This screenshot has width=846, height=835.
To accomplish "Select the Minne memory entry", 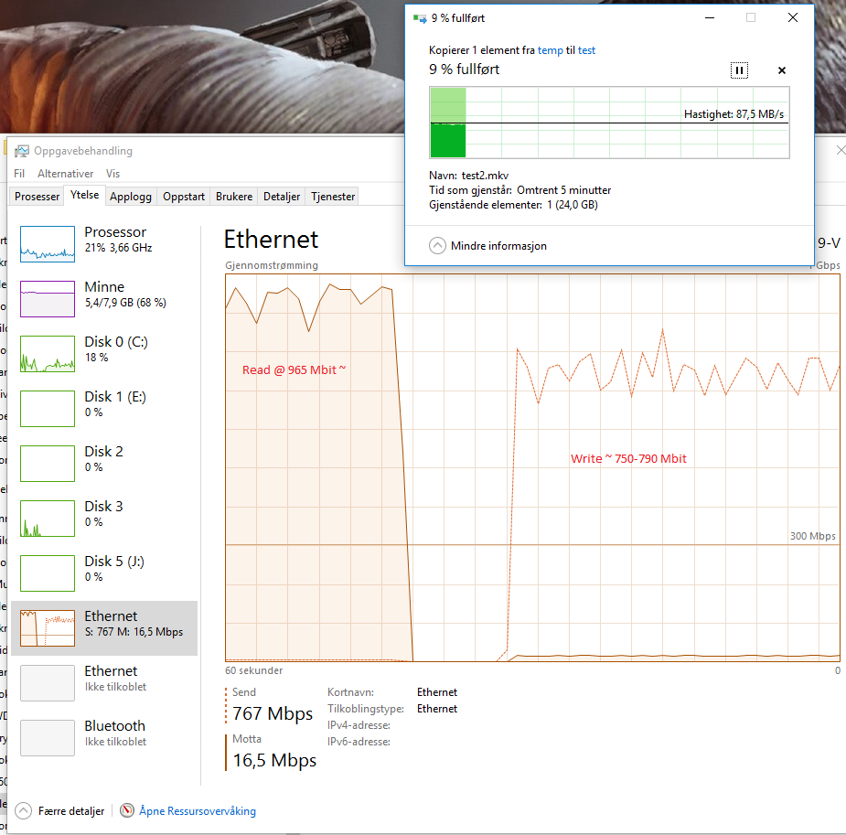I will coord(104,299).
